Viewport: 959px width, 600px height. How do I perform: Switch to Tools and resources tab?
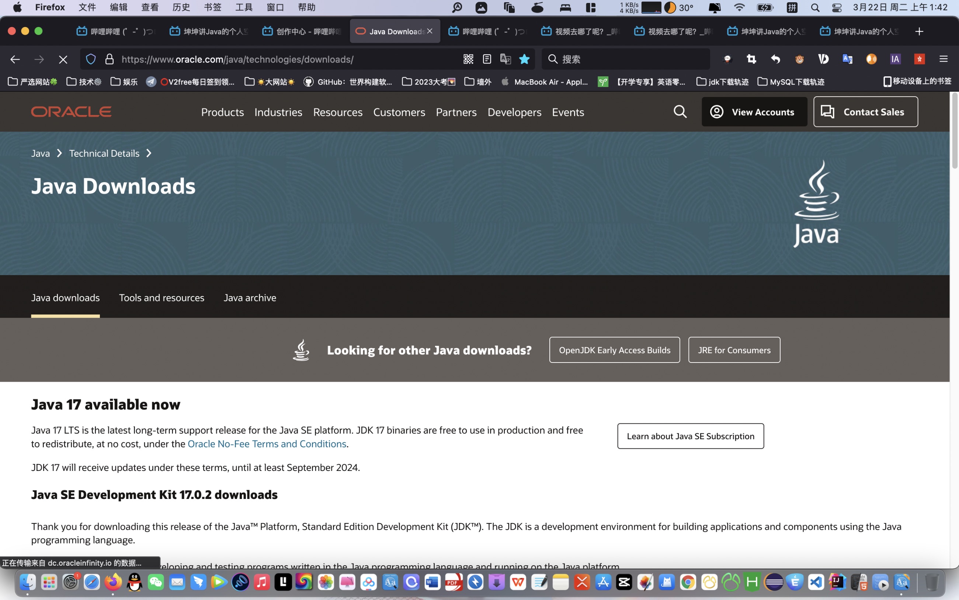pyautogui.click(x=161, y=297)
